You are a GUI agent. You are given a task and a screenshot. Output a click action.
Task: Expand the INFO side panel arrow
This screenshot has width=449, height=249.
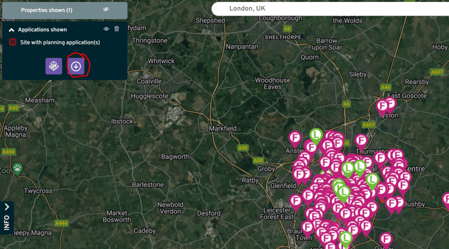coord(7,207)
